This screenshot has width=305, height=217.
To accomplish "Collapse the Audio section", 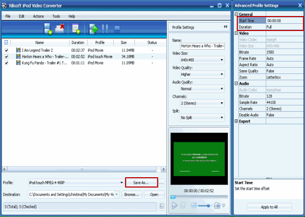I will pyautogui.click(x=236, y=83).
